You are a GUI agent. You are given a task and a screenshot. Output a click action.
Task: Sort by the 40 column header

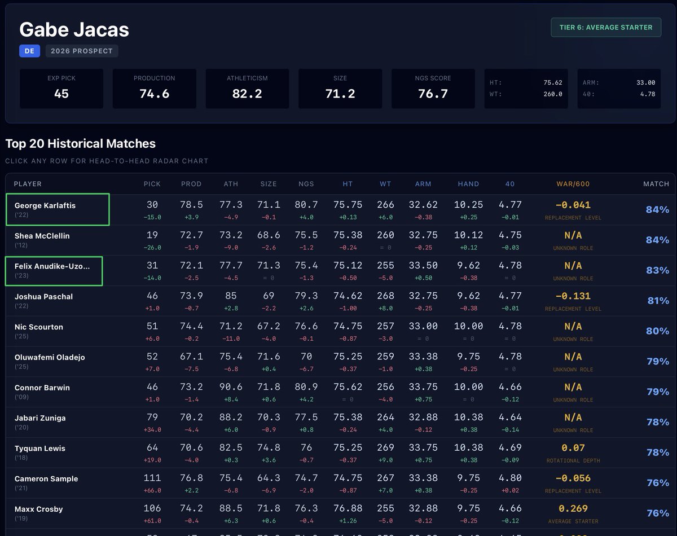tap(510, 184)
